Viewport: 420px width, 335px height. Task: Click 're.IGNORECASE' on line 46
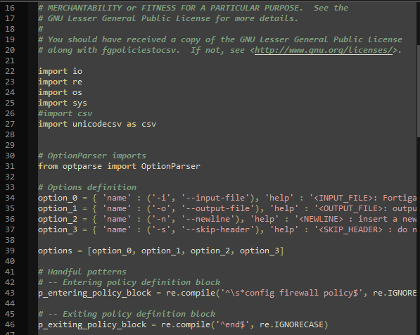click(291, 324)
